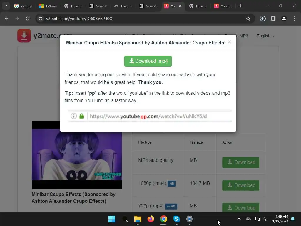Click the muted volume tray icon

click(x=265, y=219)
